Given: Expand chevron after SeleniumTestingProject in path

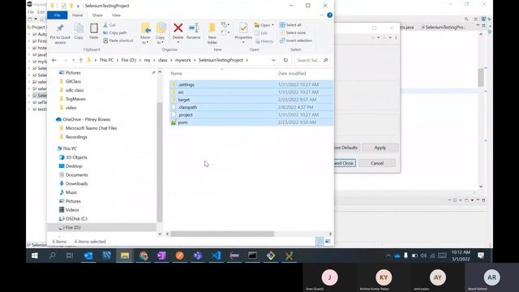Looking at the screenshot, I should 247,60.
